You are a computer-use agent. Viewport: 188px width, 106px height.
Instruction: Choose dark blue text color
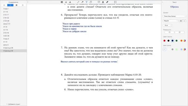click(x=172, y=41)
